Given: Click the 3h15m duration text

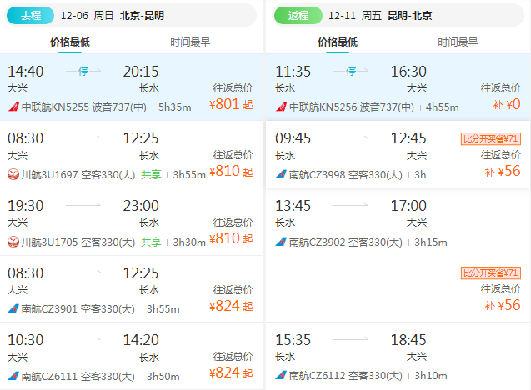Looking at the screenshot, I should (x=431, y=242).
